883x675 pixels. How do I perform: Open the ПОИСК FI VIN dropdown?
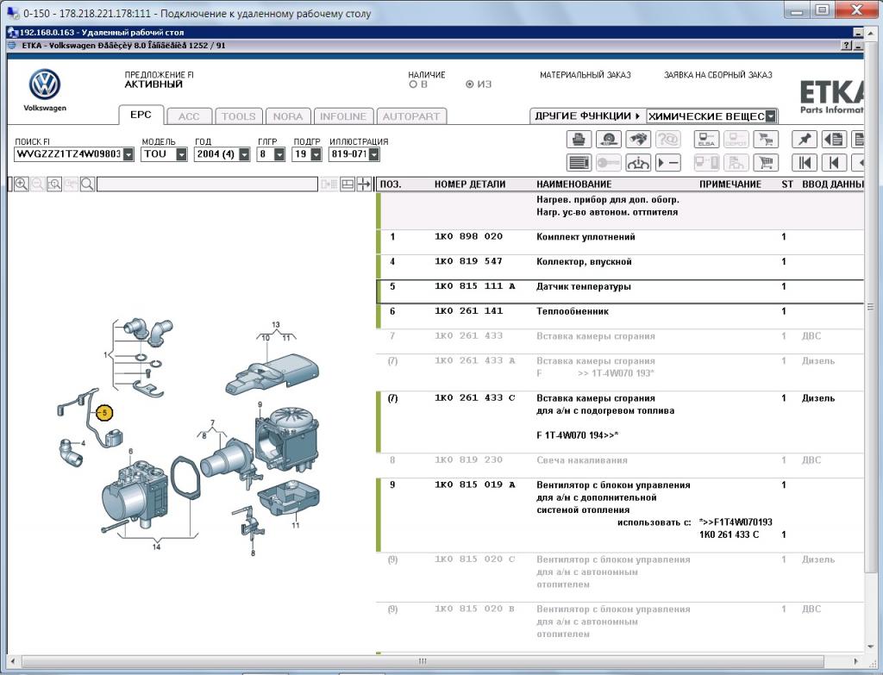click(x=128, y=154)
